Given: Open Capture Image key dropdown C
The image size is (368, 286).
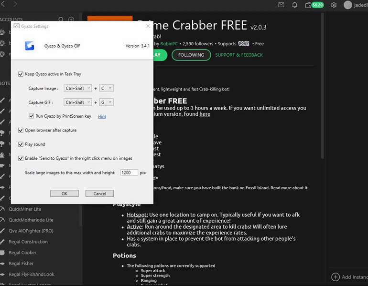Looking at the screenshot, I should tap(106, 88).
